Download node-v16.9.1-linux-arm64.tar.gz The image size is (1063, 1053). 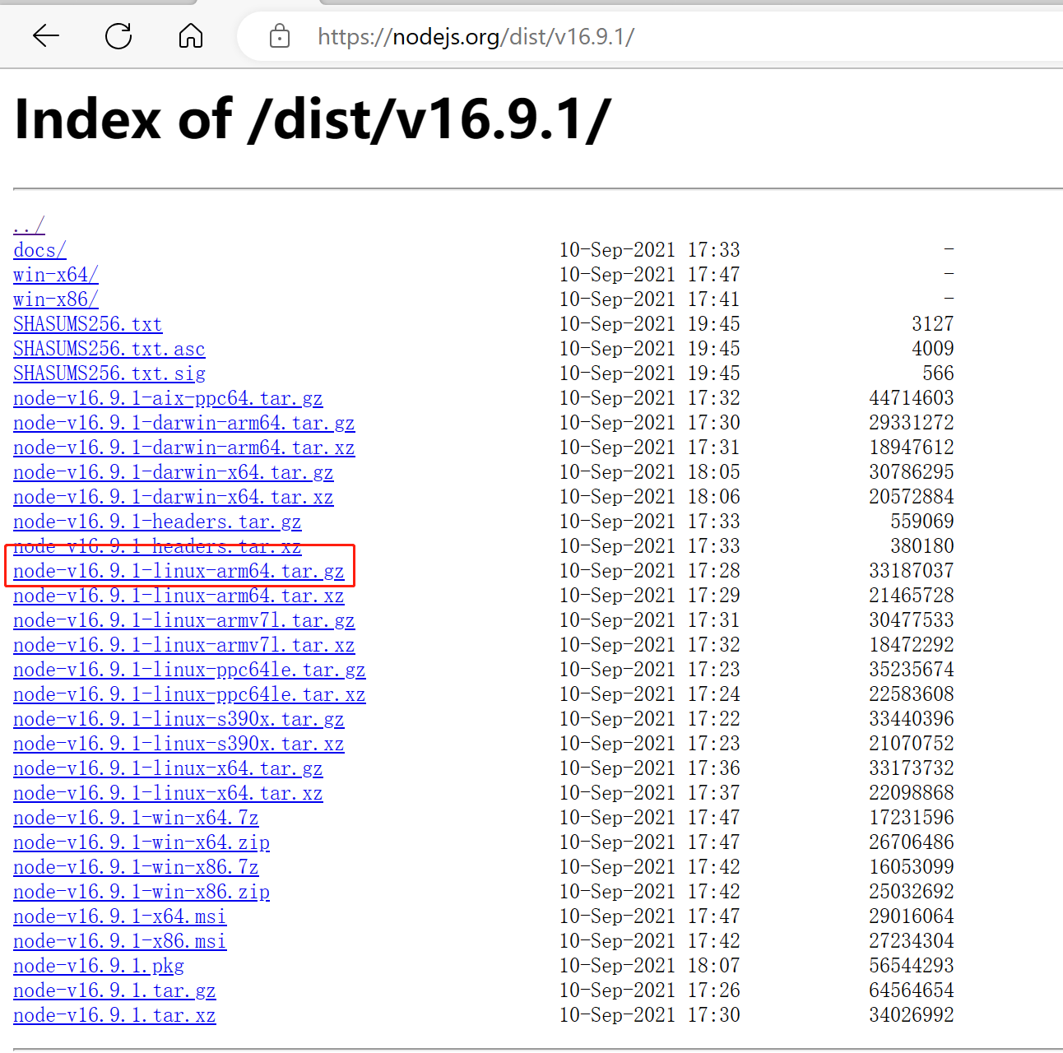(179, 571)
